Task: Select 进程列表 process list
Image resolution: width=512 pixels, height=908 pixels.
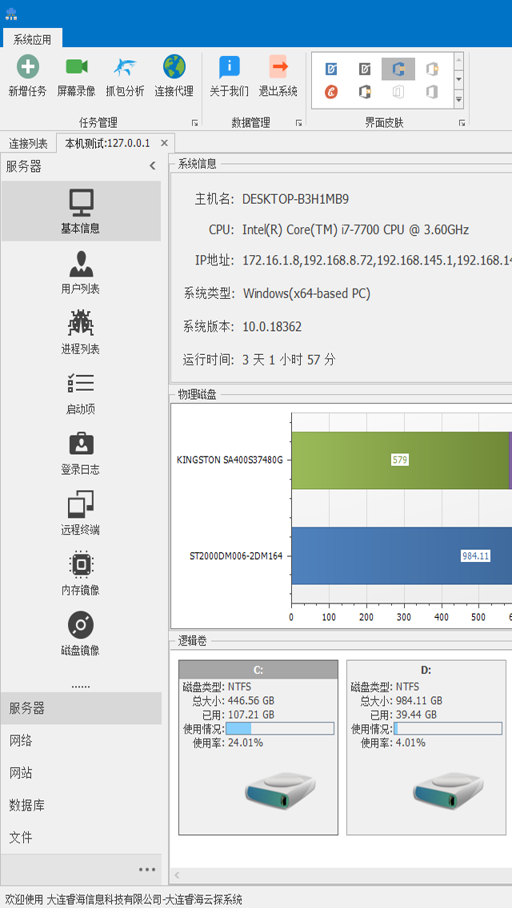Action: coord(81,332)
